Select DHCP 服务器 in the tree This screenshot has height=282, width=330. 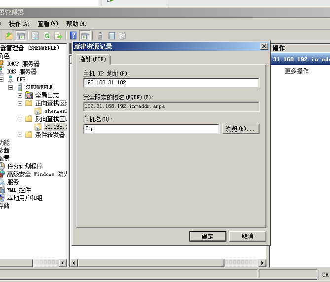pos(23,64)
